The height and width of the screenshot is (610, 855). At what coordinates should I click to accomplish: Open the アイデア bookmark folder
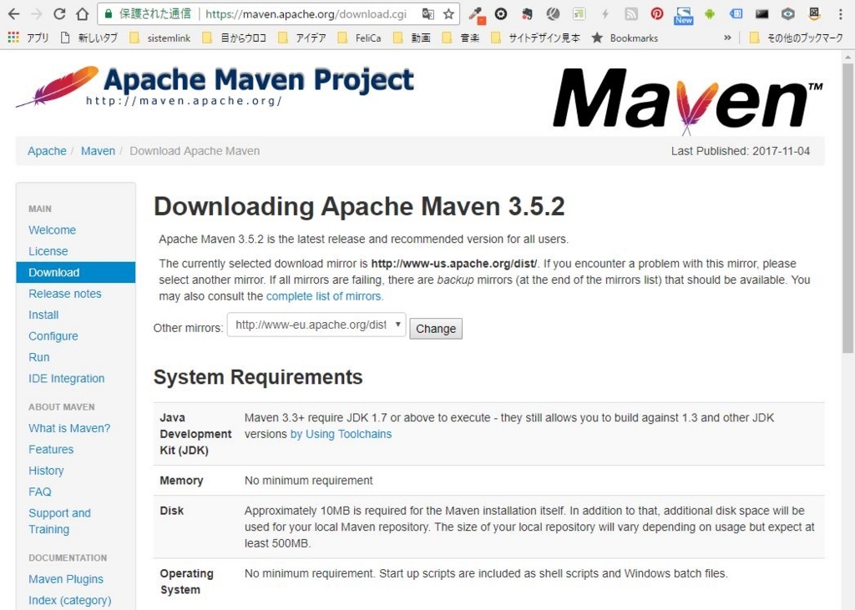point(302,38)
